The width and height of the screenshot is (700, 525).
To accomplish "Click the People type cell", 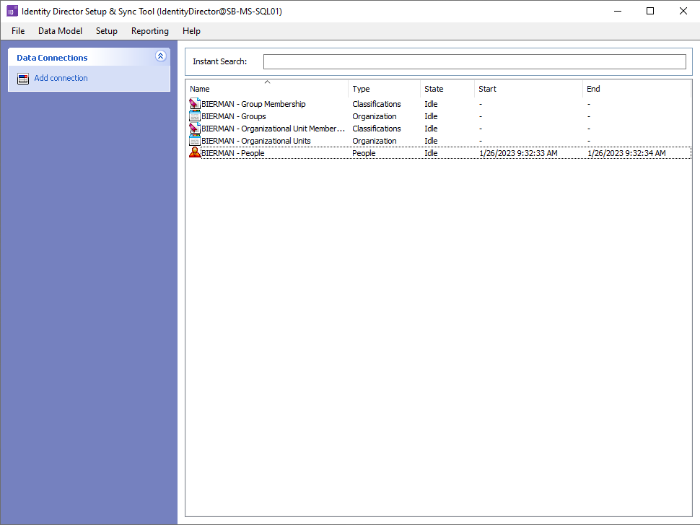I will tap(364, 153).
